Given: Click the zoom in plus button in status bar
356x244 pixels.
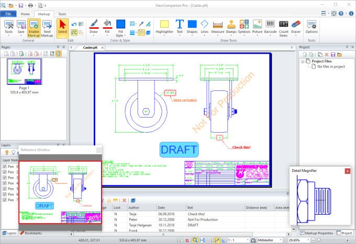Looking at the screenshot, I should (x=347, y=240).
